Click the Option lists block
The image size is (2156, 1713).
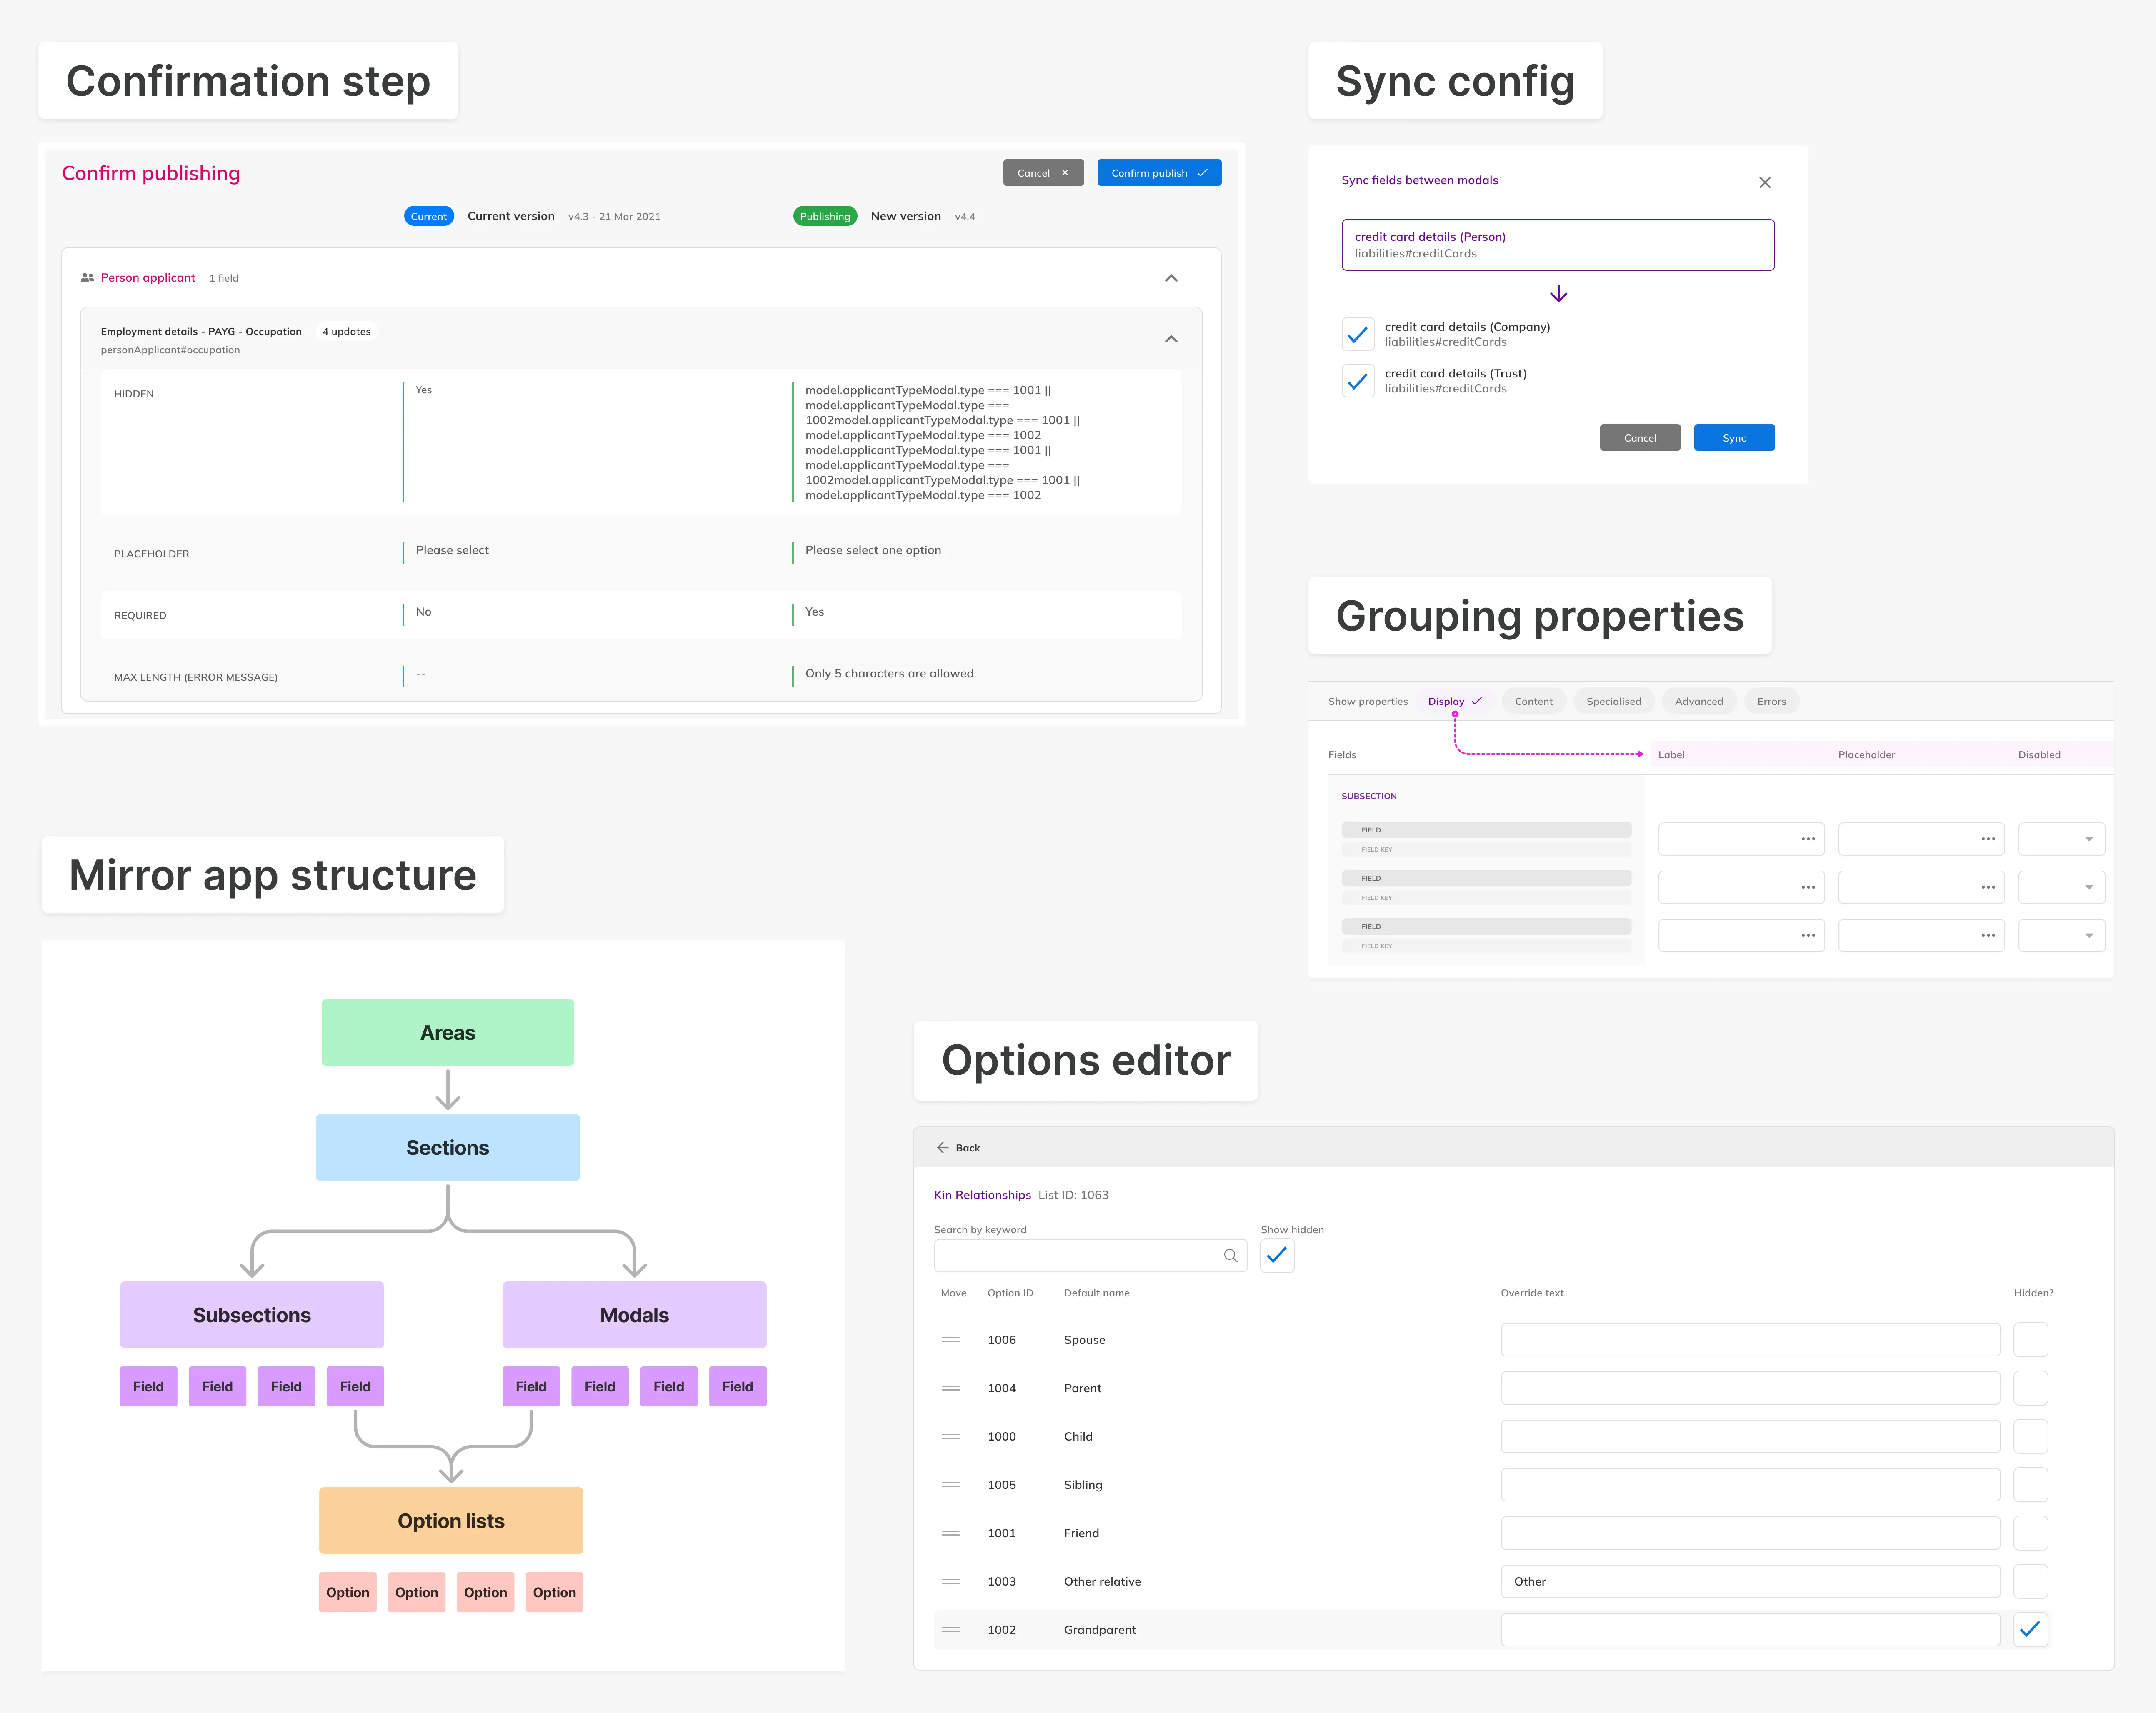(451, 1521)
